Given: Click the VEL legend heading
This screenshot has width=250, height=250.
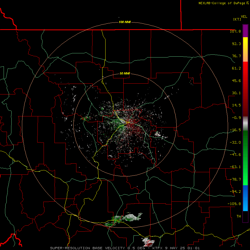Looking at the screenshot, I should point(244,17).
